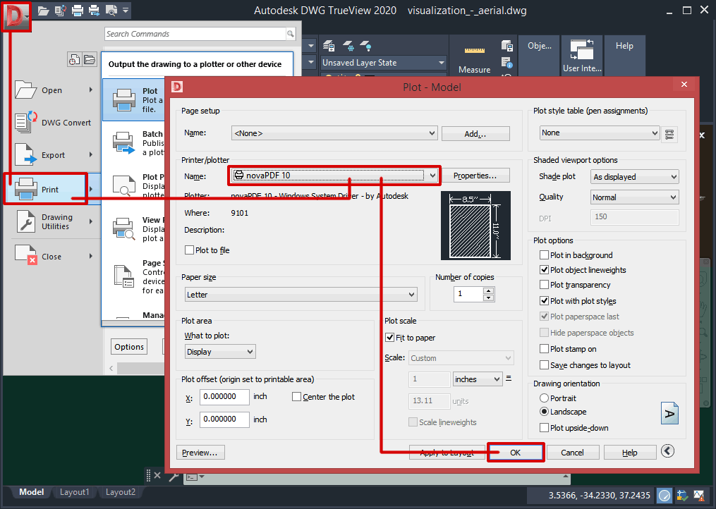Click the DWG Convert icon in quick access toolbar
The height and width of the screenshot is (509, 716).
click(x=60, y=10)
